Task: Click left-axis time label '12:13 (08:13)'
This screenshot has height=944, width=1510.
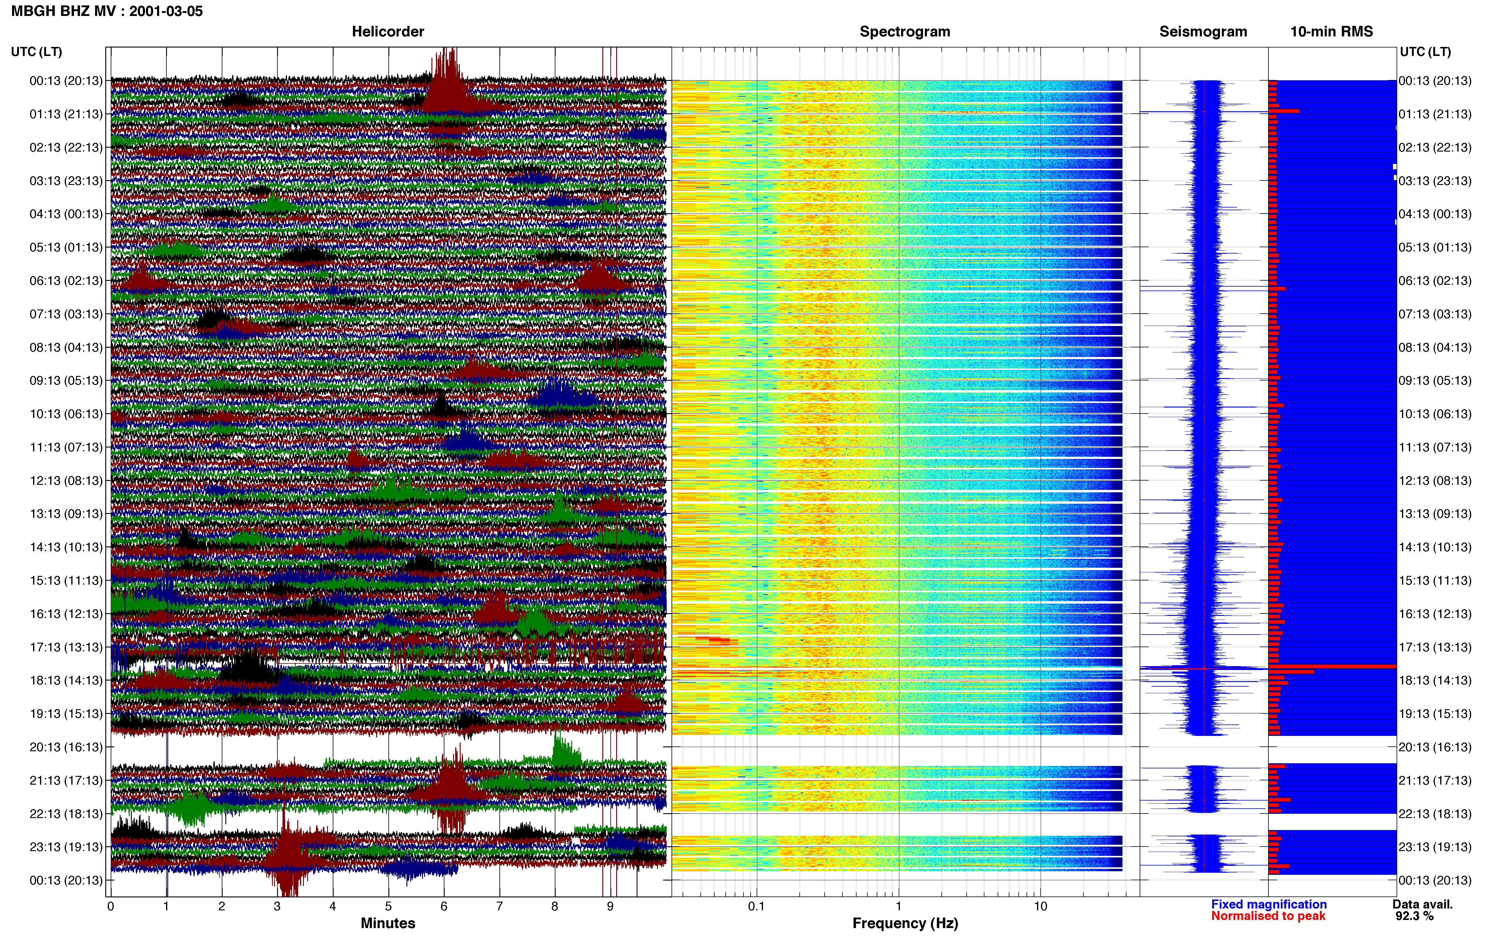Action: [x=66, y=481]
